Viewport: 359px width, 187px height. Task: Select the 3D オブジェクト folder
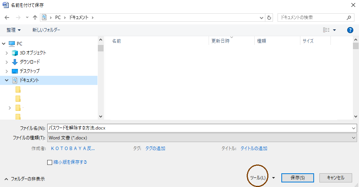(33, 53)
